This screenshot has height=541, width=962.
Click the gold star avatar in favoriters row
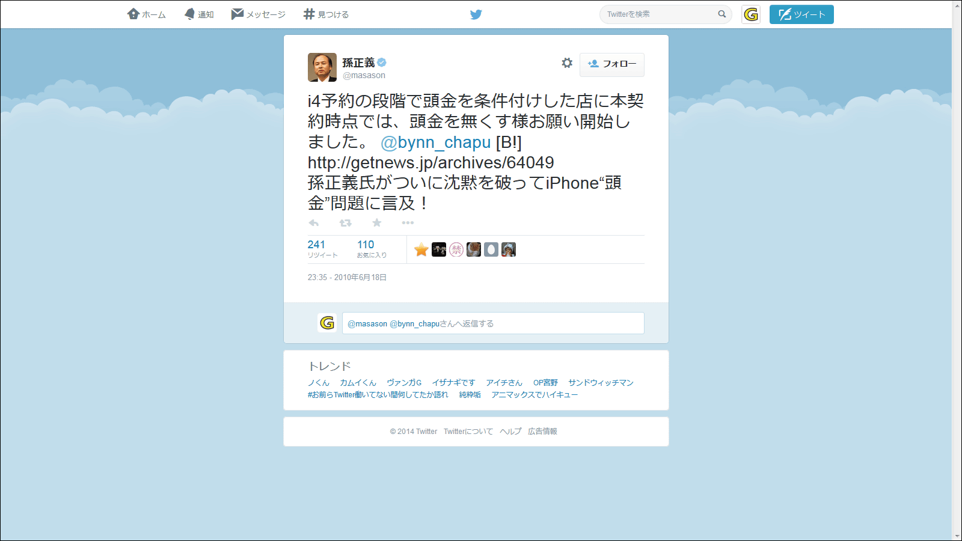pos(421,249)
